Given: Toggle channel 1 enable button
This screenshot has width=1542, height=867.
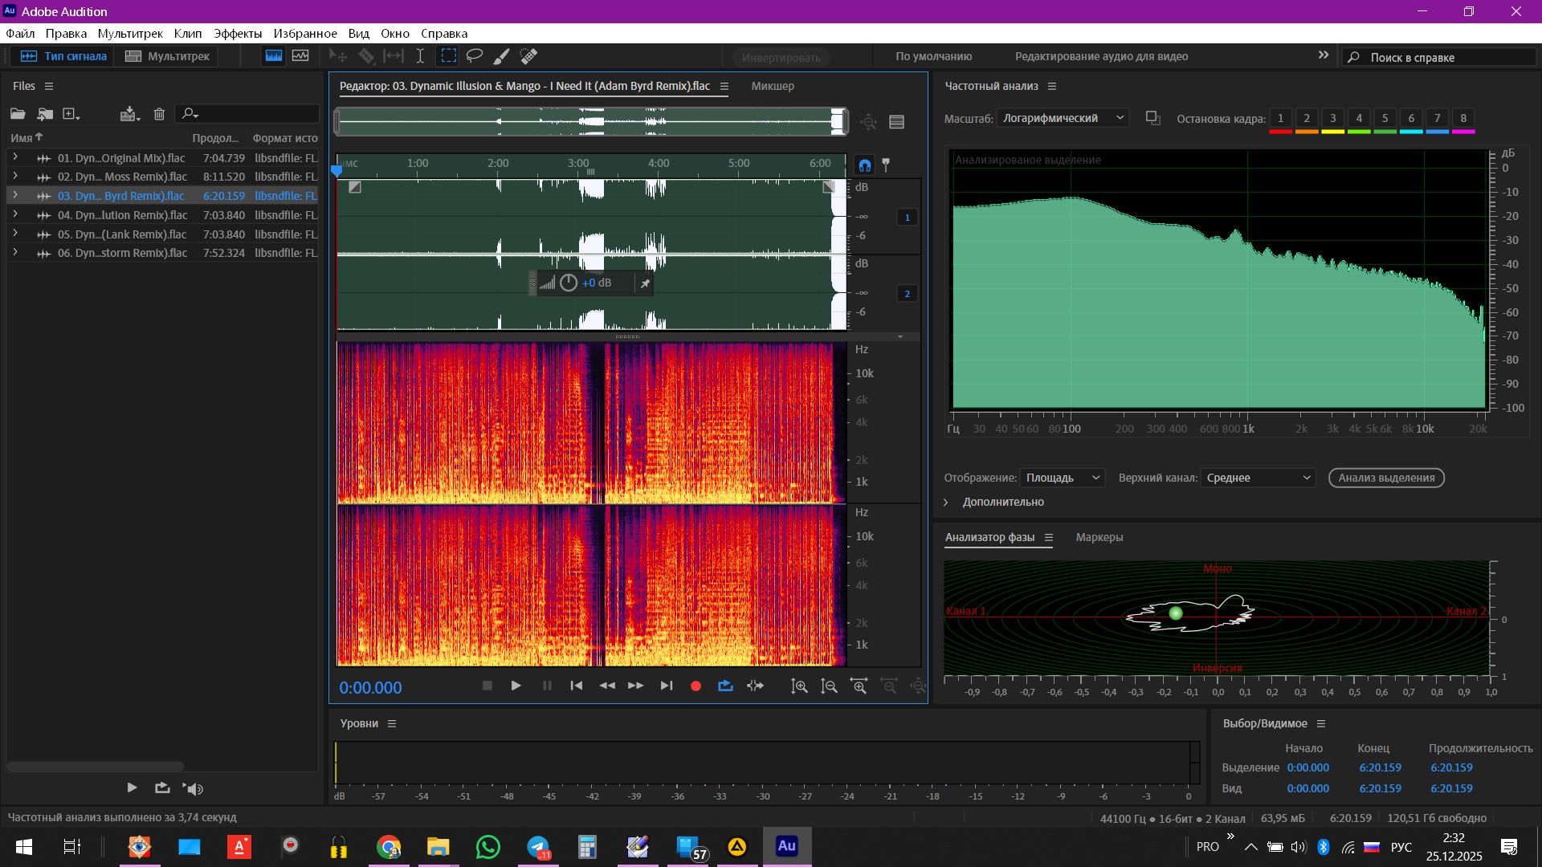Looking at the screenshot, I should [908, 218].
